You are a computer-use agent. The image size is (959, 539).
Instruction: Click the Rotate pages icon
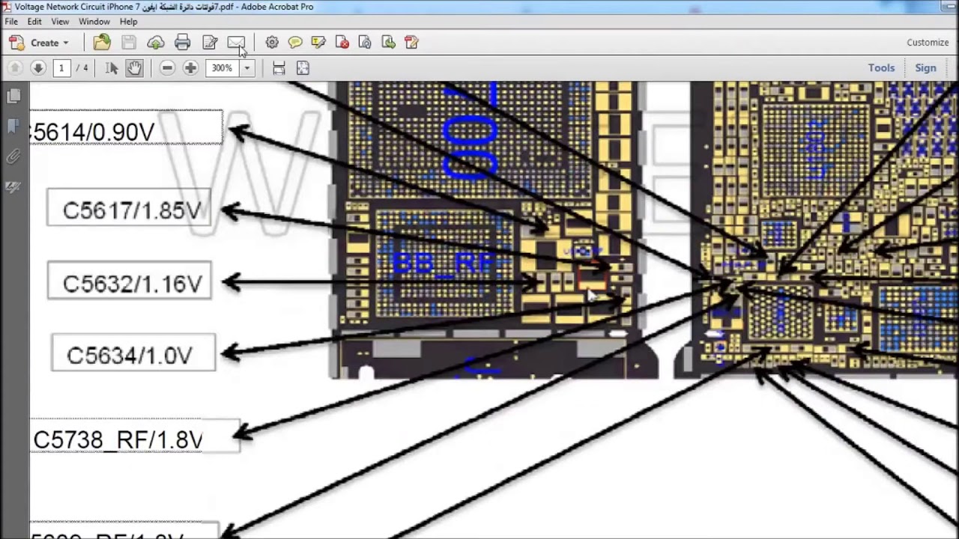[x=365, y=43]
